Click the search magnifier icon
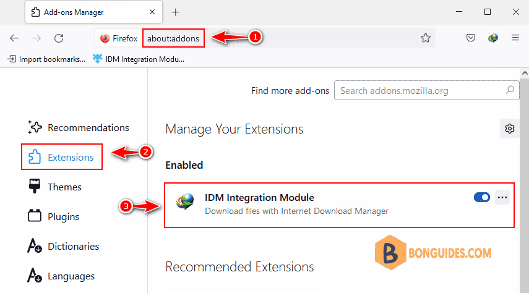Viewport: 529px width, 293px height. coord(510,90)
